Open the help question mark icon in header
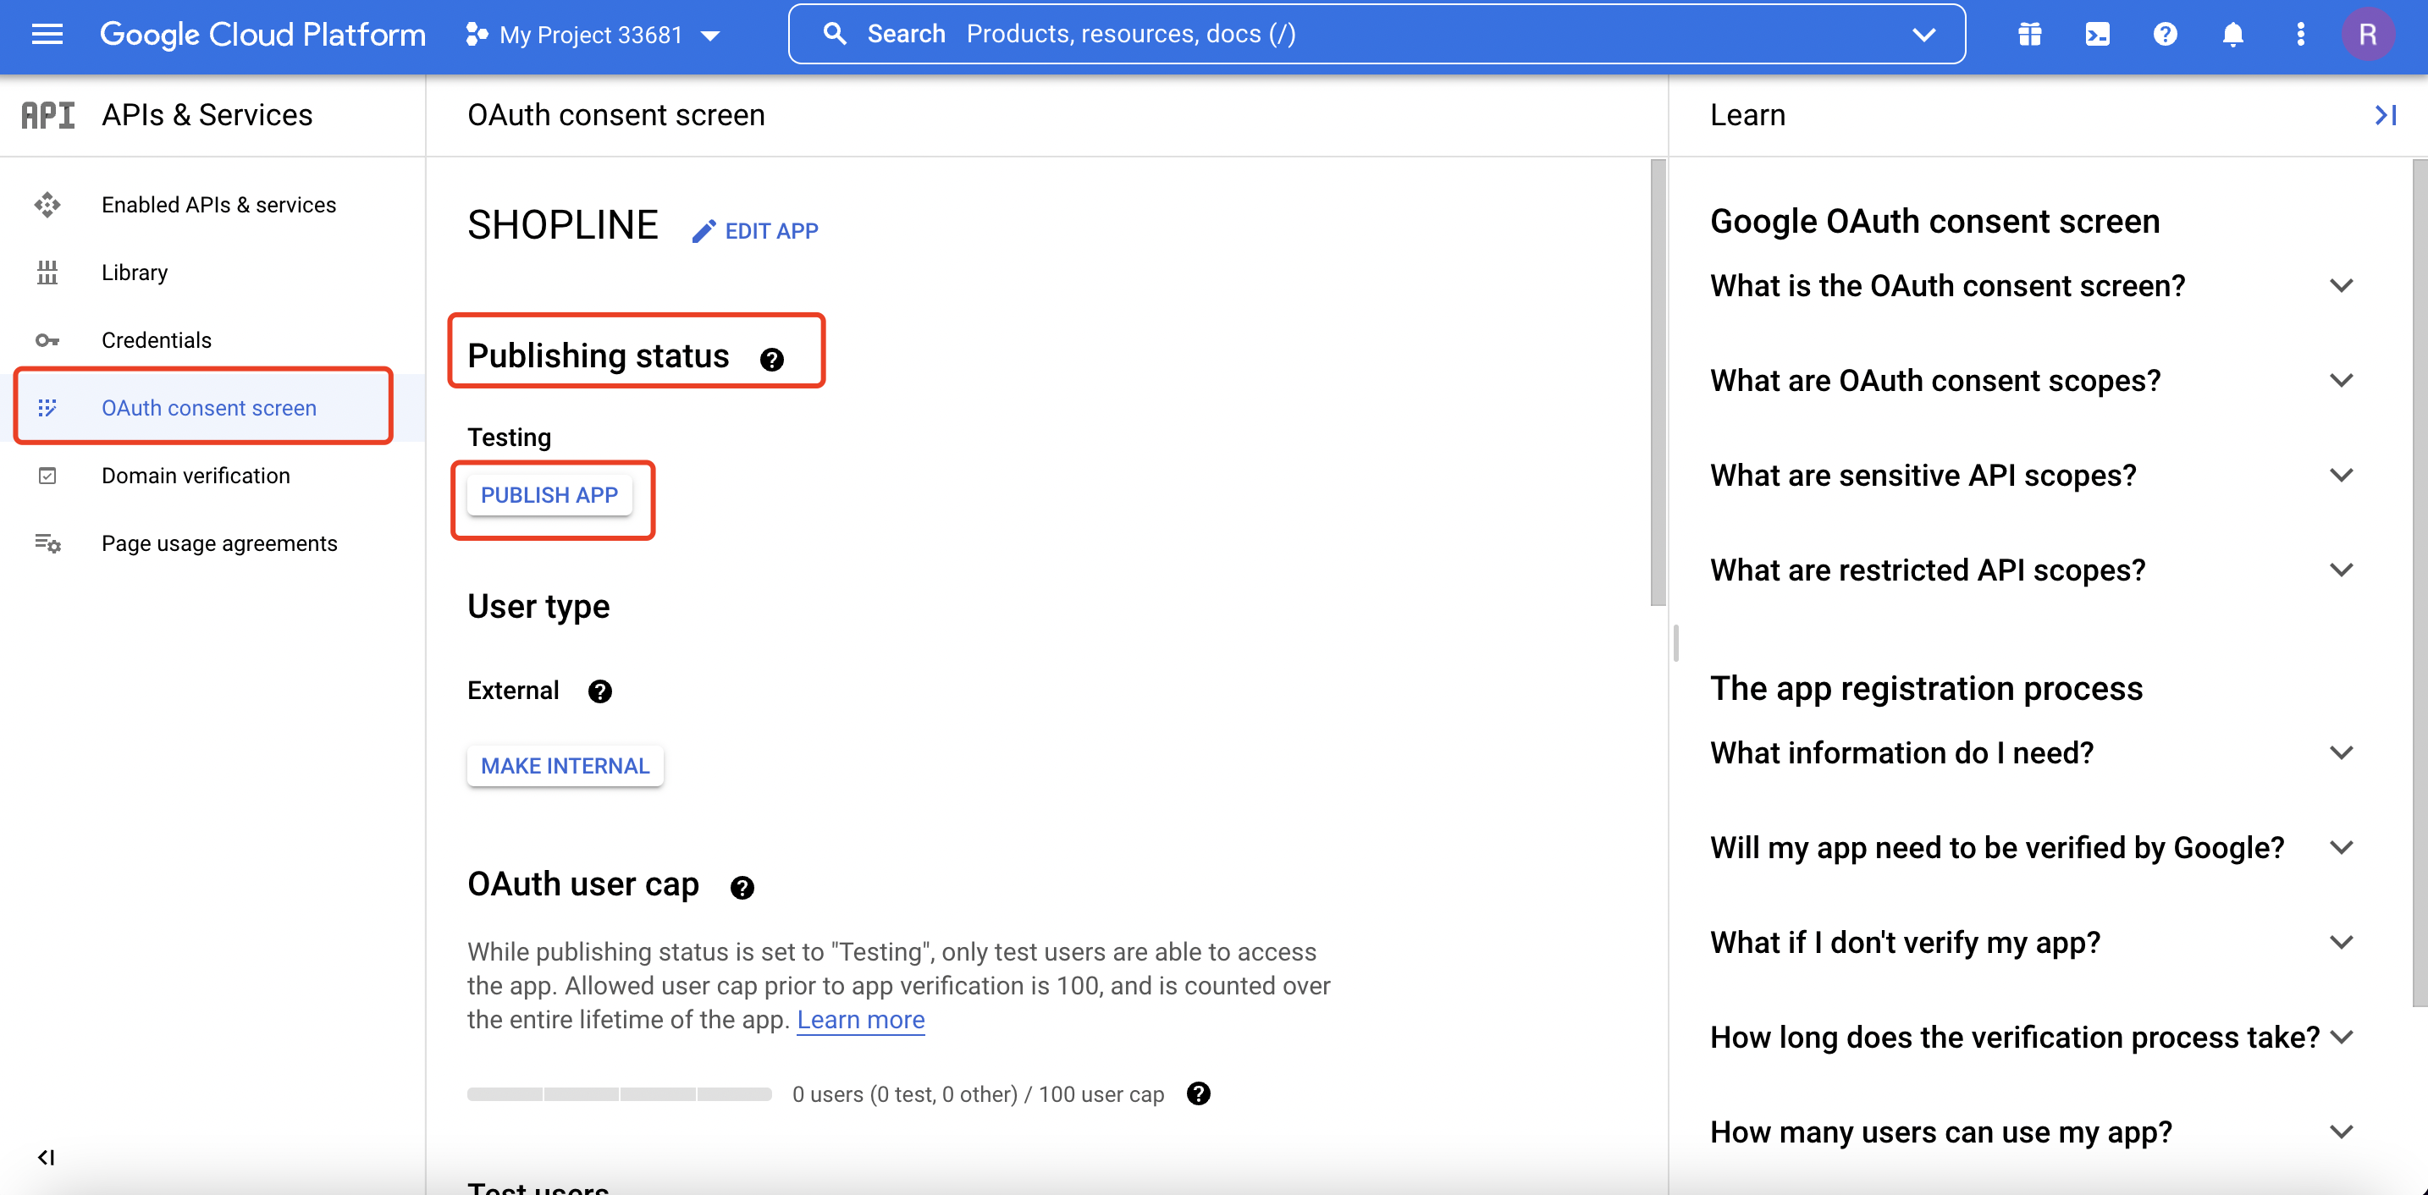This screenshot has width=2428, height=1195. click(2165, 35)
